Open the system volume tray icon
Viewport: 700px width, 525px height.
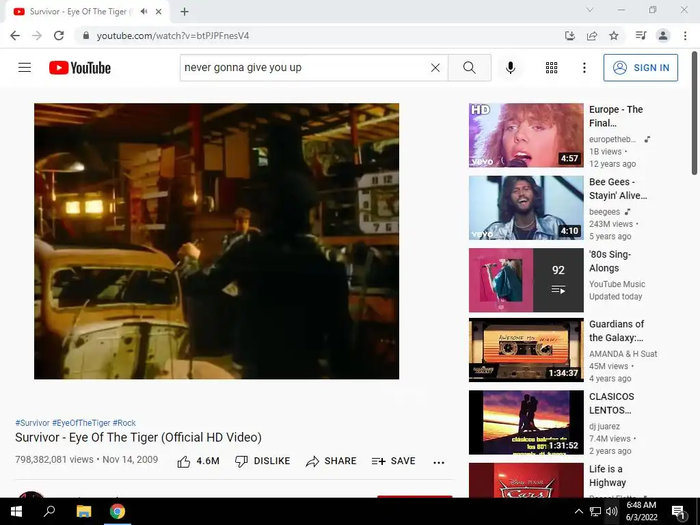click(x=612, y=511)
